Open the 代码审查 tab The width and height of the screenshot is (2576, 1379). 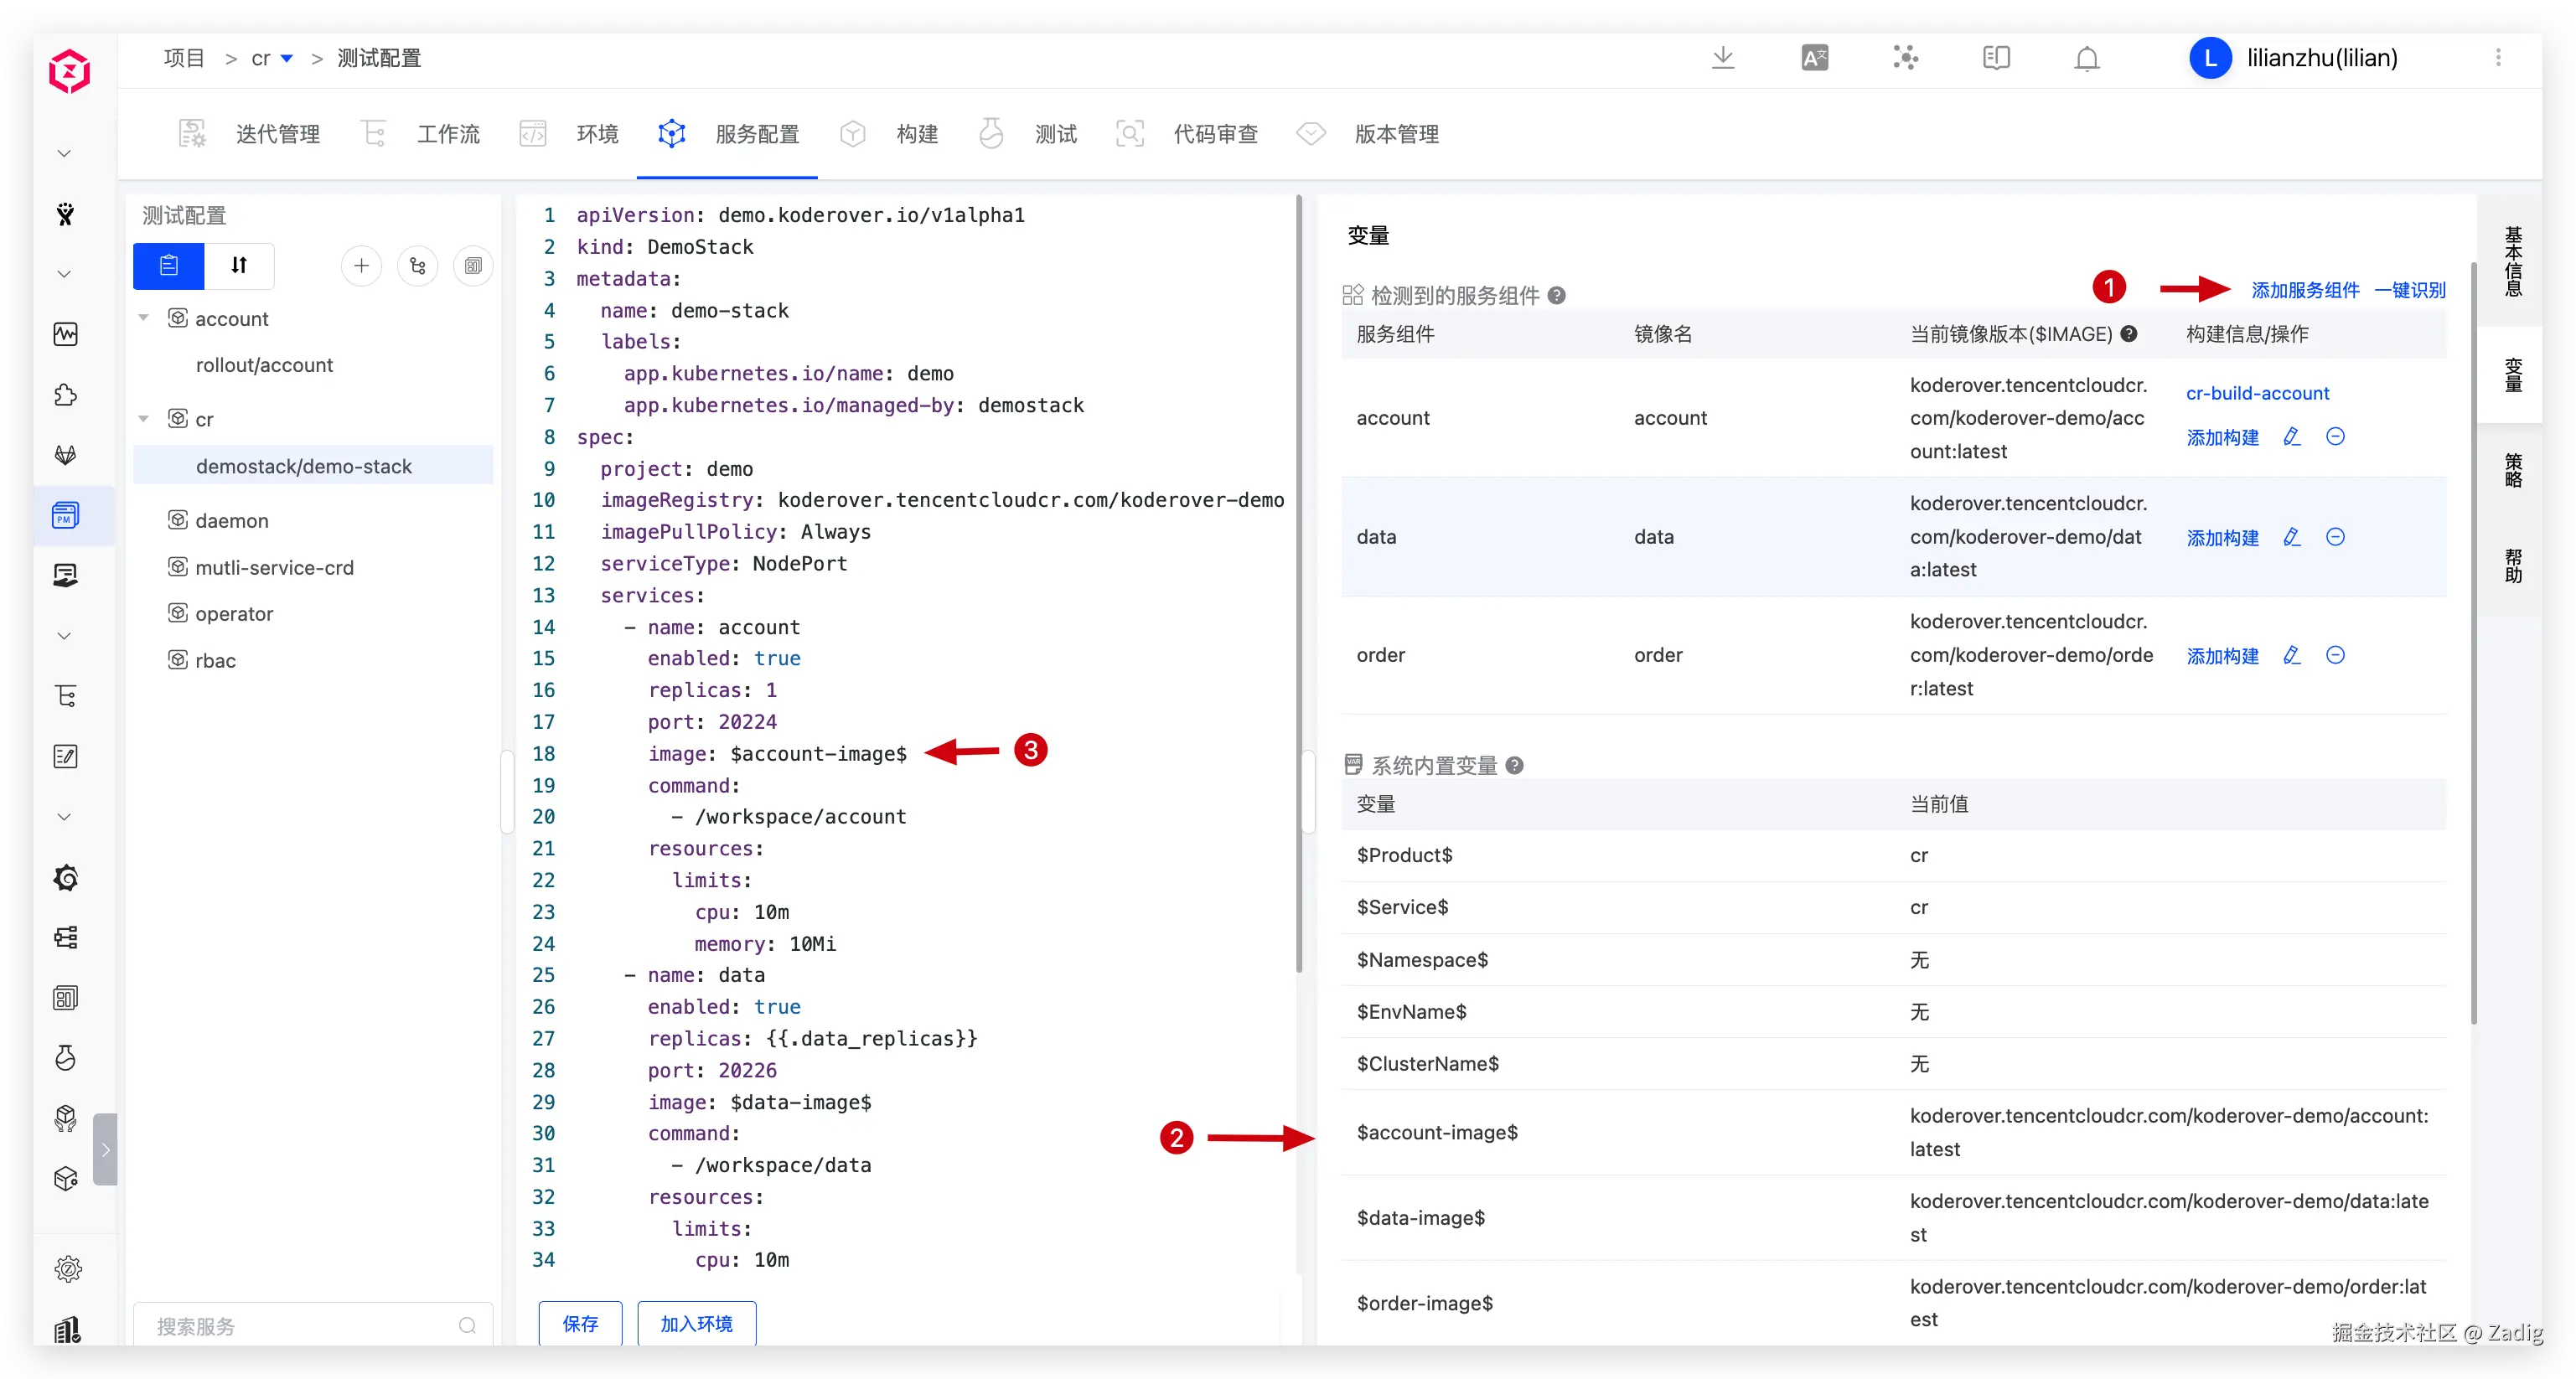[1186, 134]
